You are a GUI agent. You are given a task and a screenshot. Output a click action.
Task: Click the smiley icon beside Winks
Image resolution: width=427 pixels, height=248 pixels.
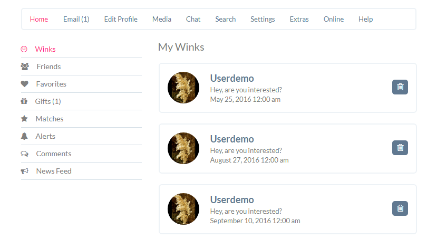point(24,49)
